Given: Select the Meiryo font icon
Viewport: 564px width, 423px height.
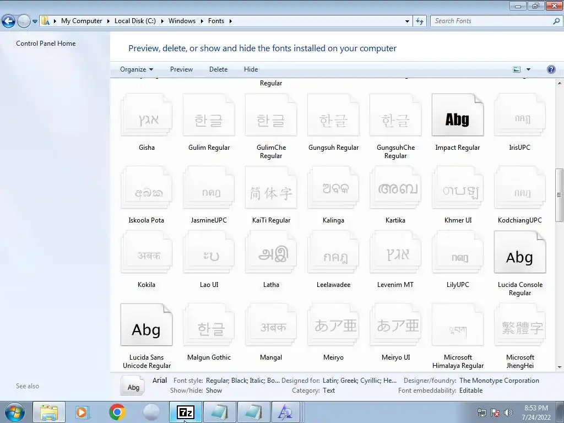Looking at the screenshot, I should pos(333,324).
